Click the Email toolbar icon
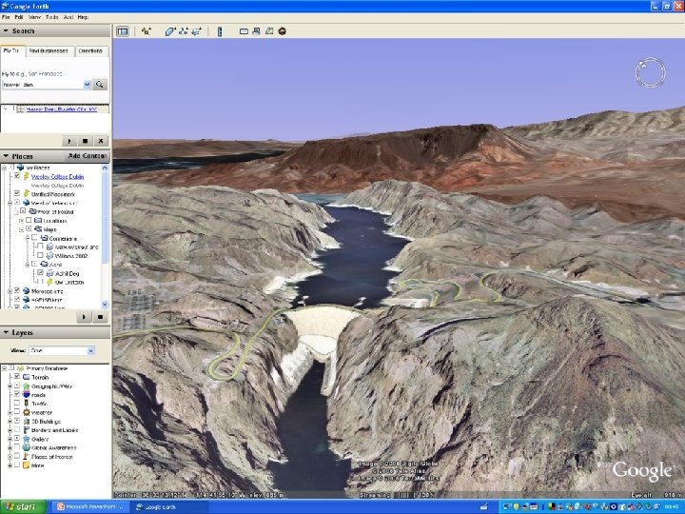The width and height of the screenshot is (685, 514). click(244, 31)
